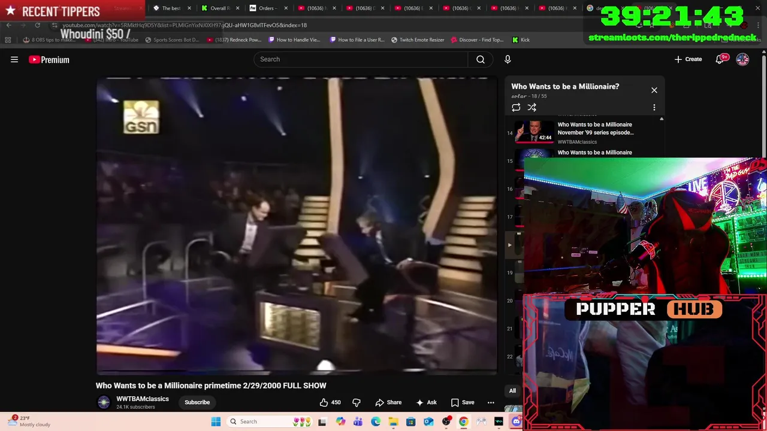The image size is (767, 431).
Task: Switch to Google Chrome on taskbar
Action: (x=463, y=421)
